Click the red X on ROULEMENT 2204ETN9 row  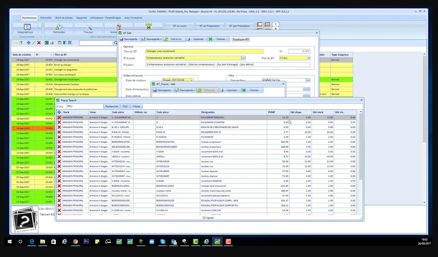click(x=59, y=122)
